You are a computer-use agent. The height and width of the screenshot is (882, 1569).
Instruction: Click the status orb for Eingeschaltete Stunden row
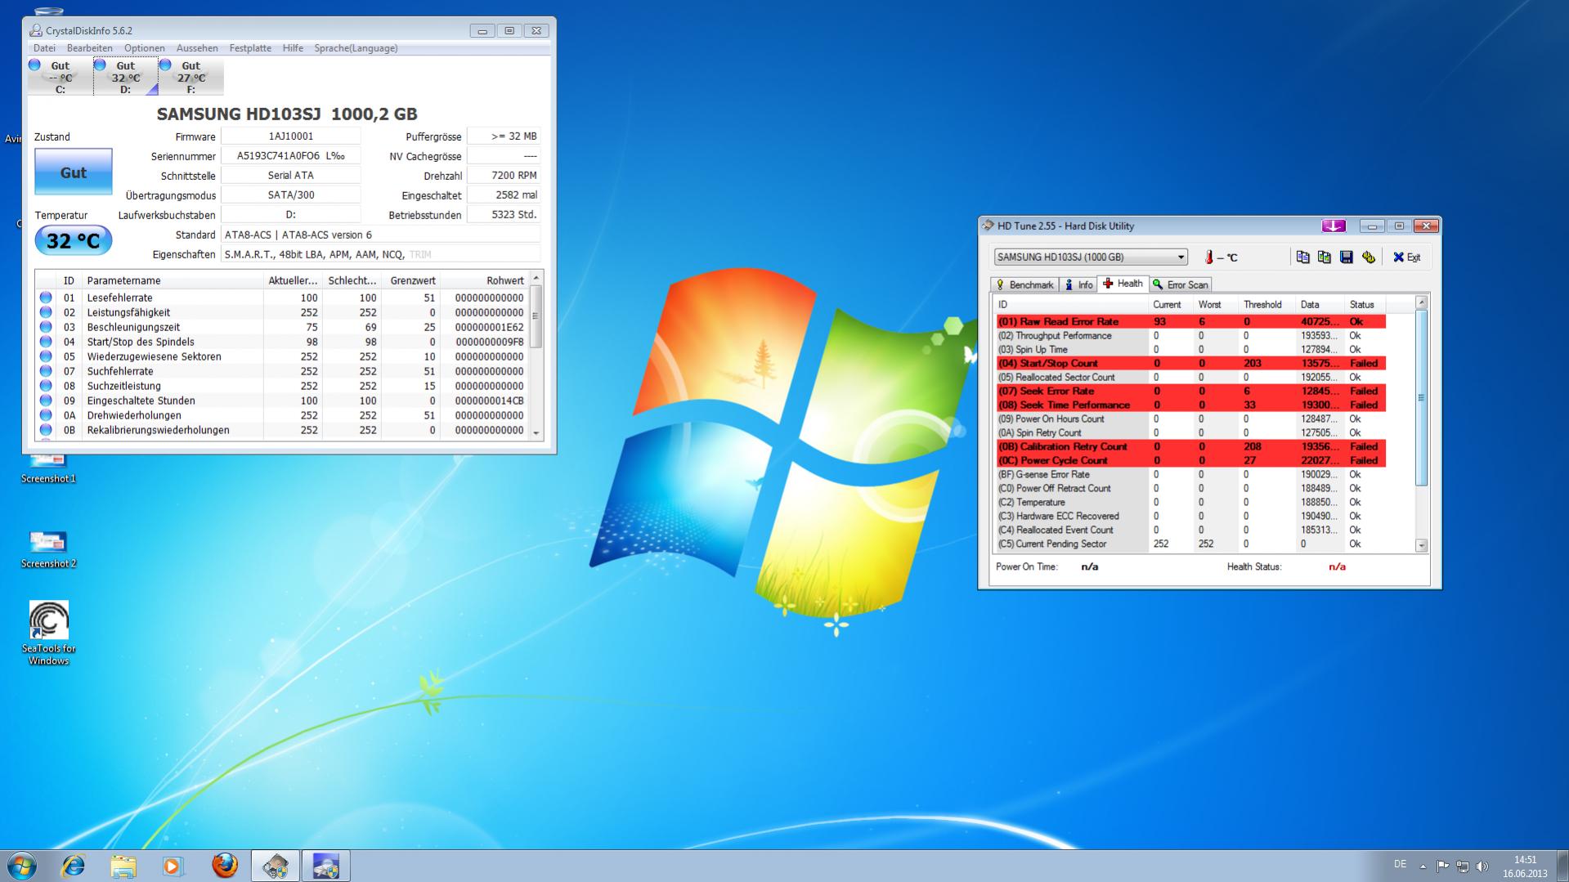pos(46,401)
